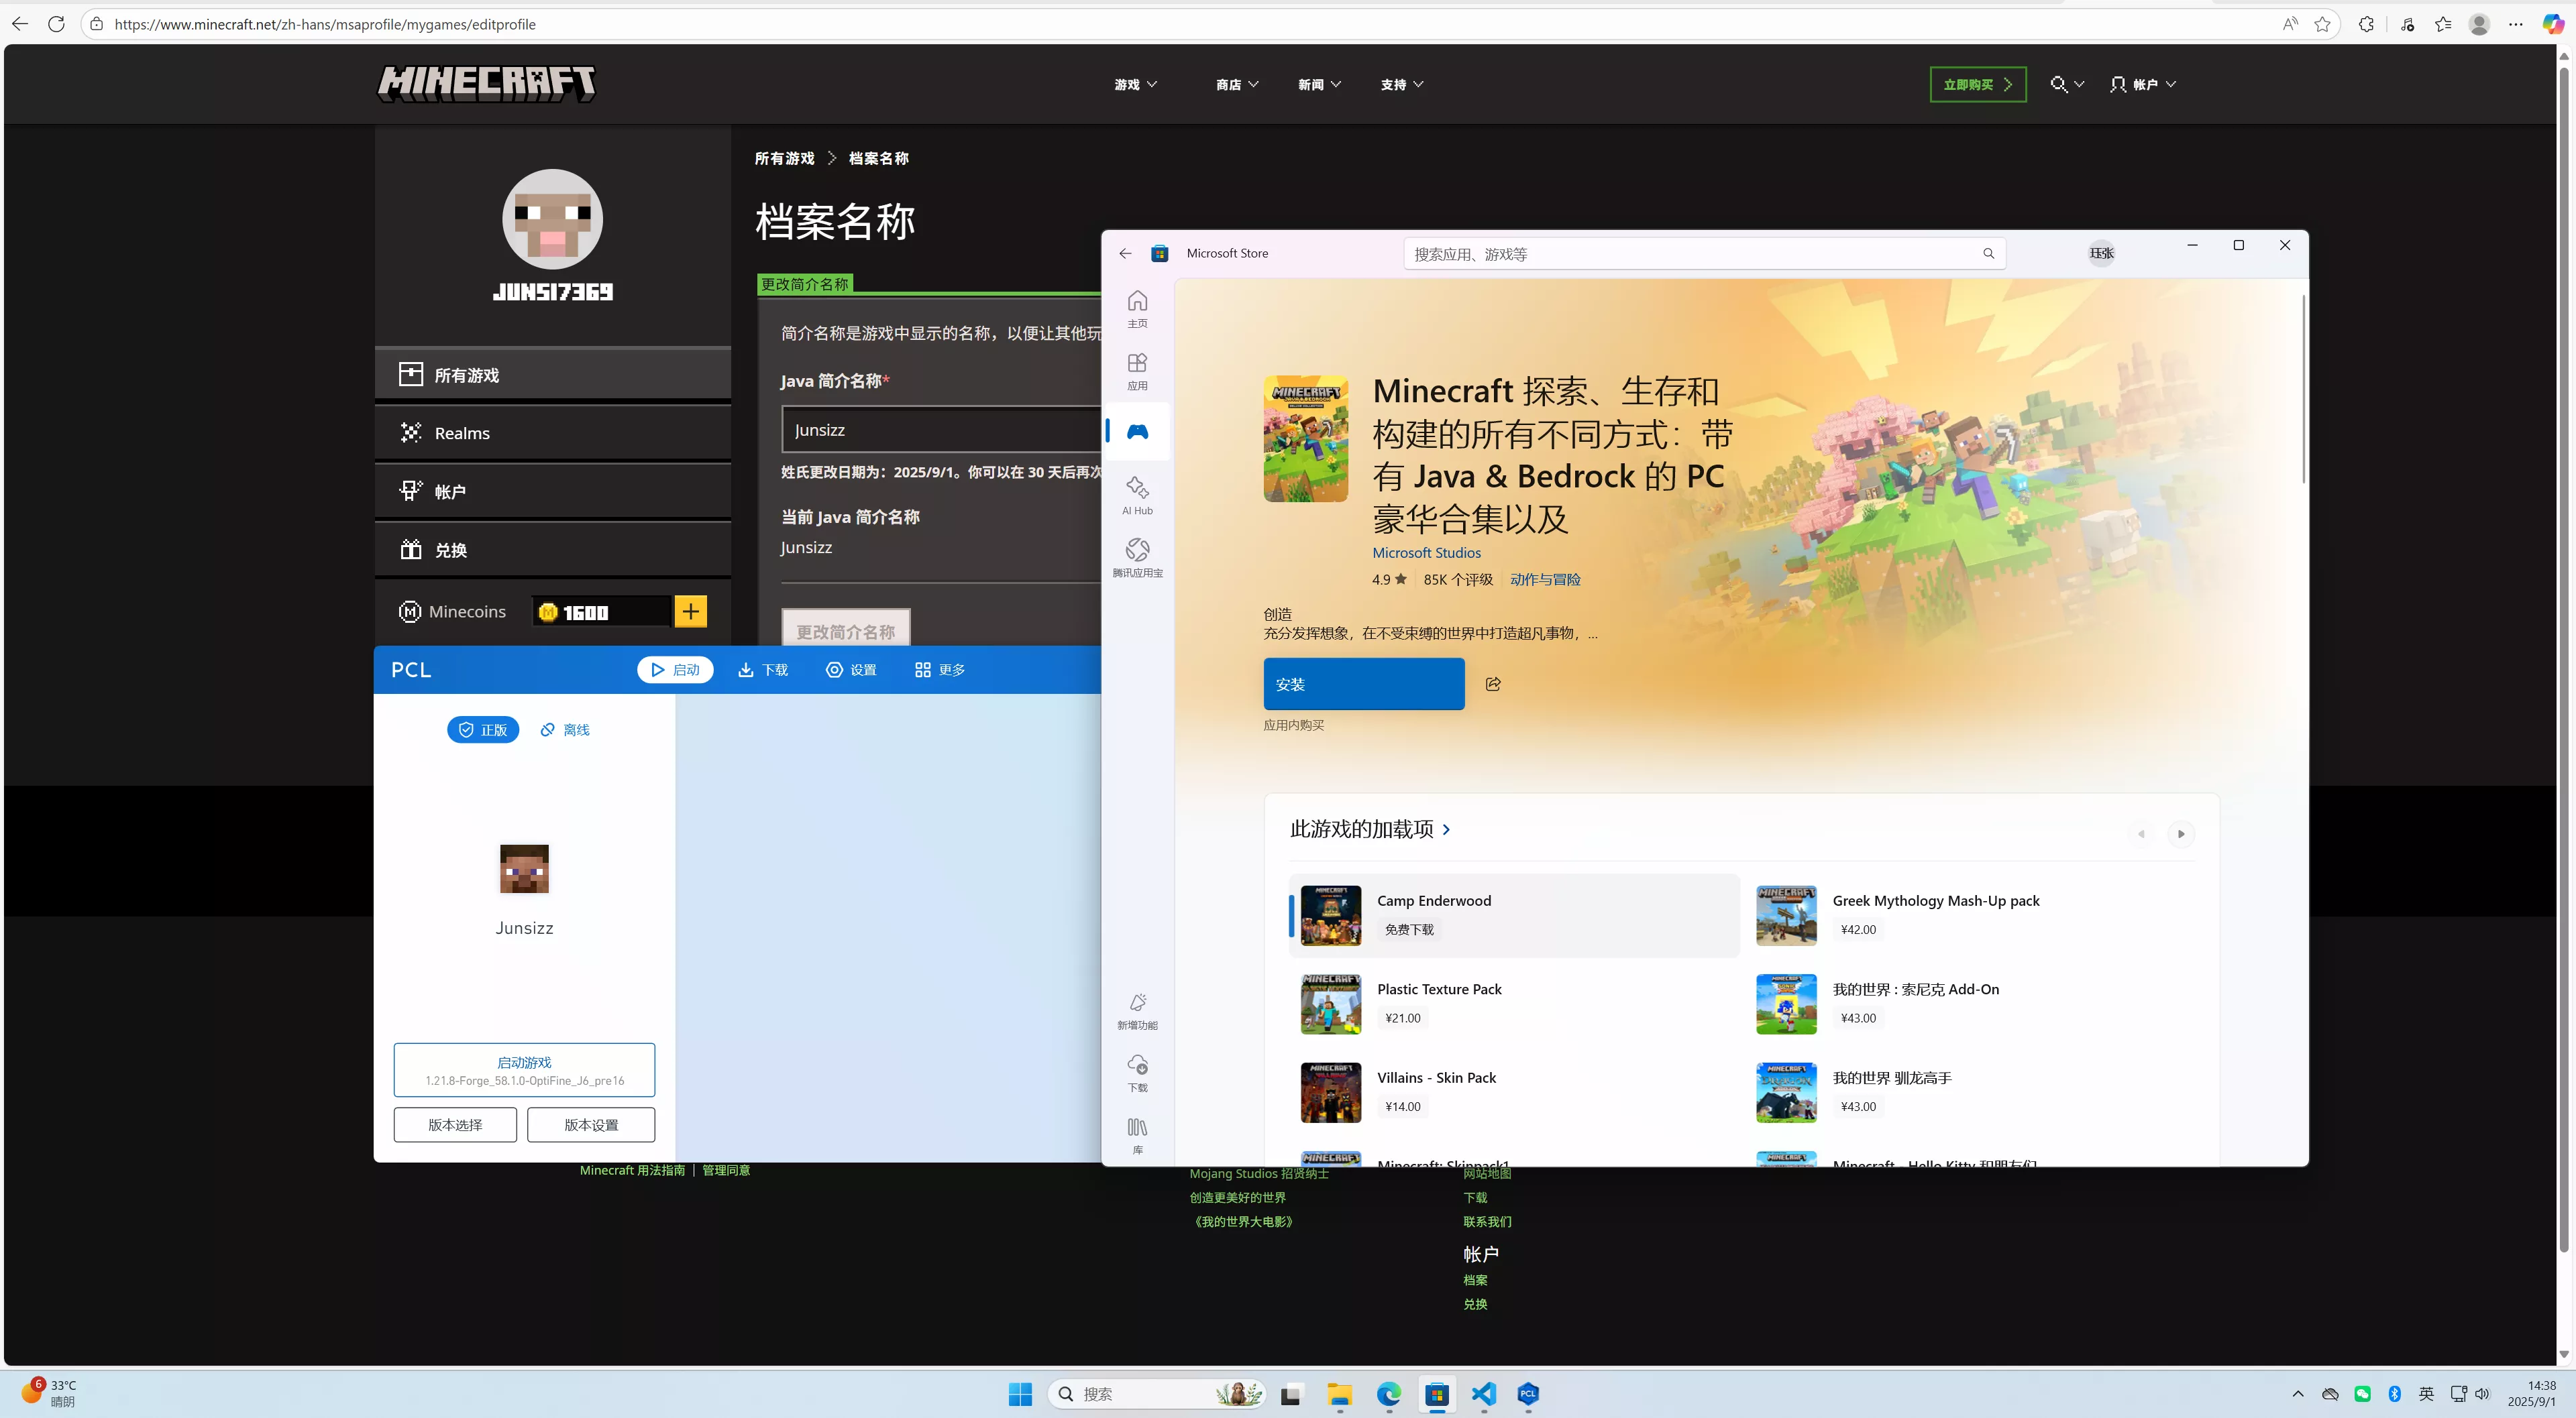Click next arrow in add-ons carousel

click(x=2181, y=833)
